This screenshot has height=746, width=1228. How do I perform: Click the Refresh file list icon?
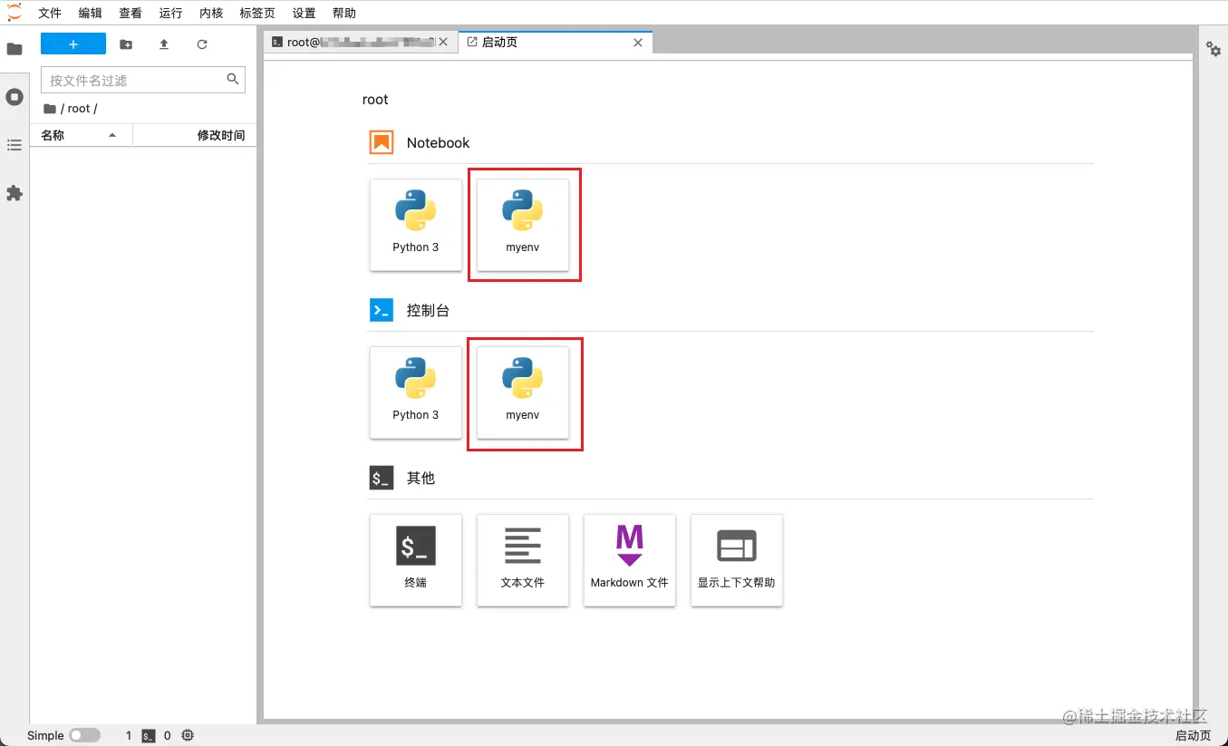[202, 44]
